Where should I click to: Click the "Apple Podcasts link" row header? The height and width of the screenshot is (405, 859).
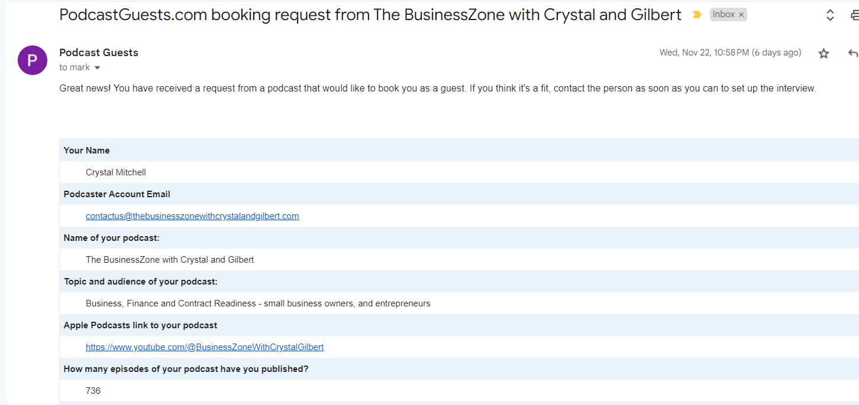click(x=140, y=325)
